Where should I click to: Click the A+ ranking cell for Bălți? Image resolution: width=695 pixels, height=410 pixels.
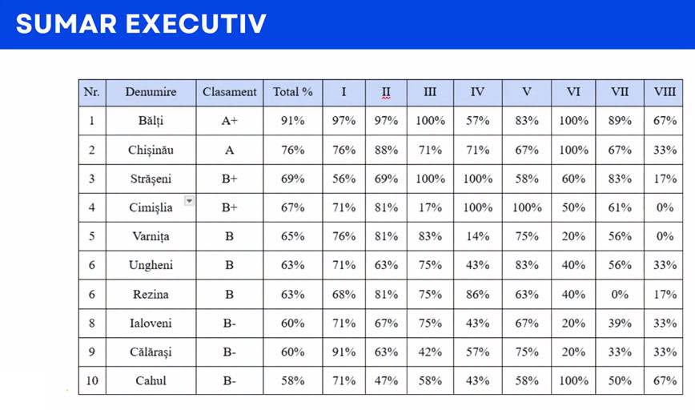pos(230,121)
